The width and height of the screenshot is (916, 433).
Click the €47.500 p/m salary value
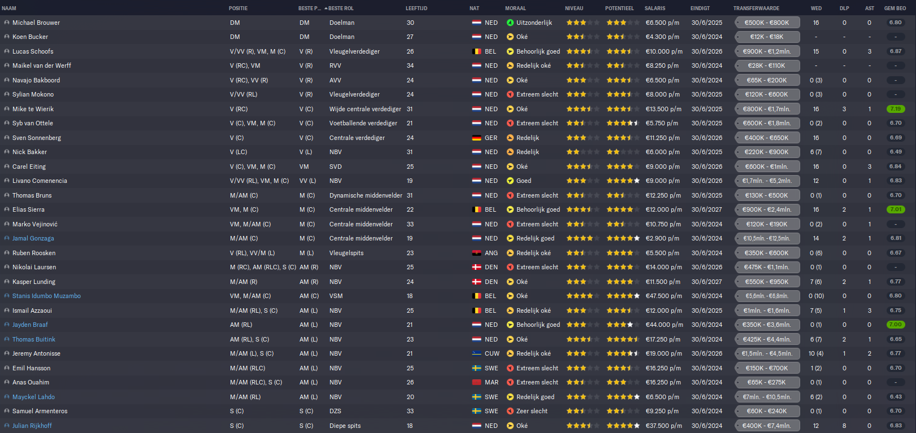pos(664,296)
